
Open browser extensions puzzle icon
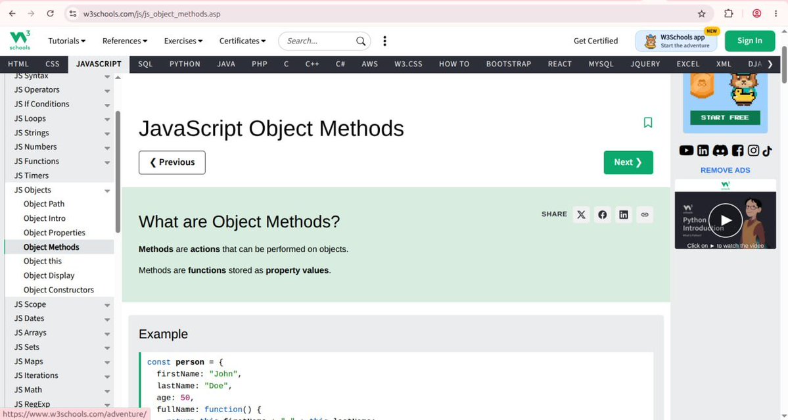pos(728,14)
